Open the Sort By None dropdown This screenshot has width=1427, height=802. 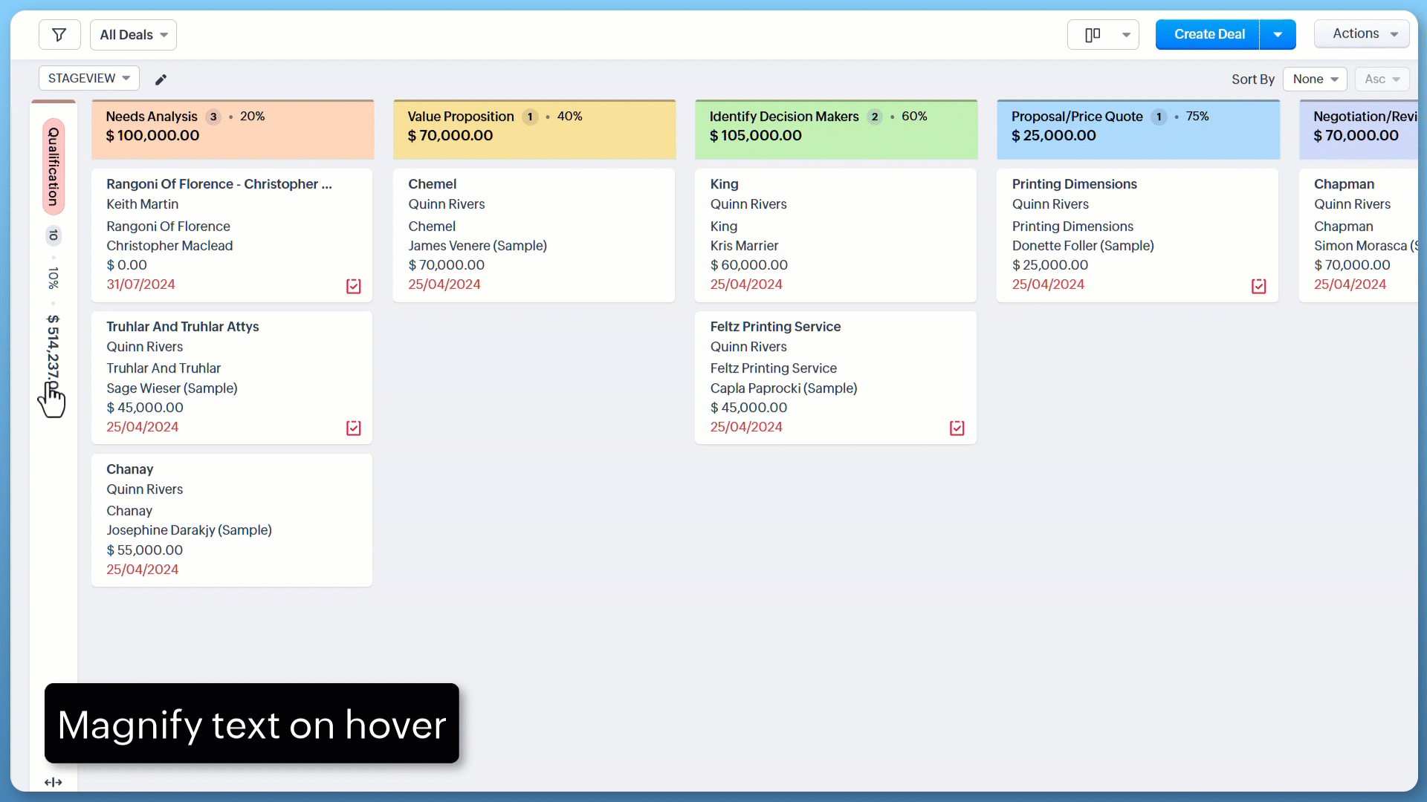[x=1314, y=79]
